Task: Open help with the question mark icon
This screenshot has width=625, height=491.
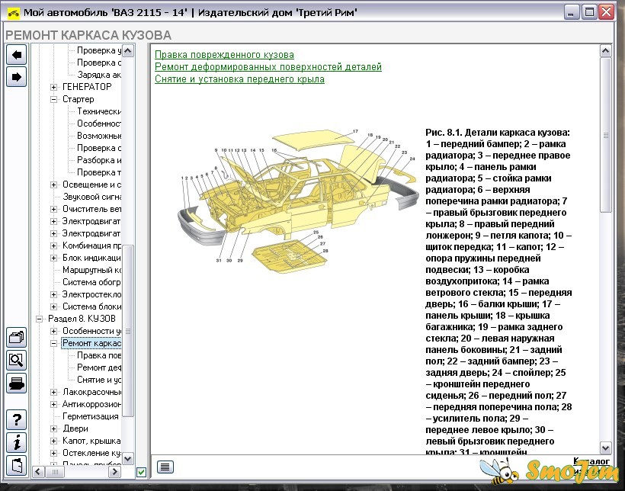Action: (16, 419)
